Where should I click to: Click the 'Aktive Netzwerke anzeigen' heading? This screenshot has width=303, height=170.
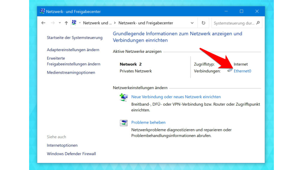coord(137,51)
